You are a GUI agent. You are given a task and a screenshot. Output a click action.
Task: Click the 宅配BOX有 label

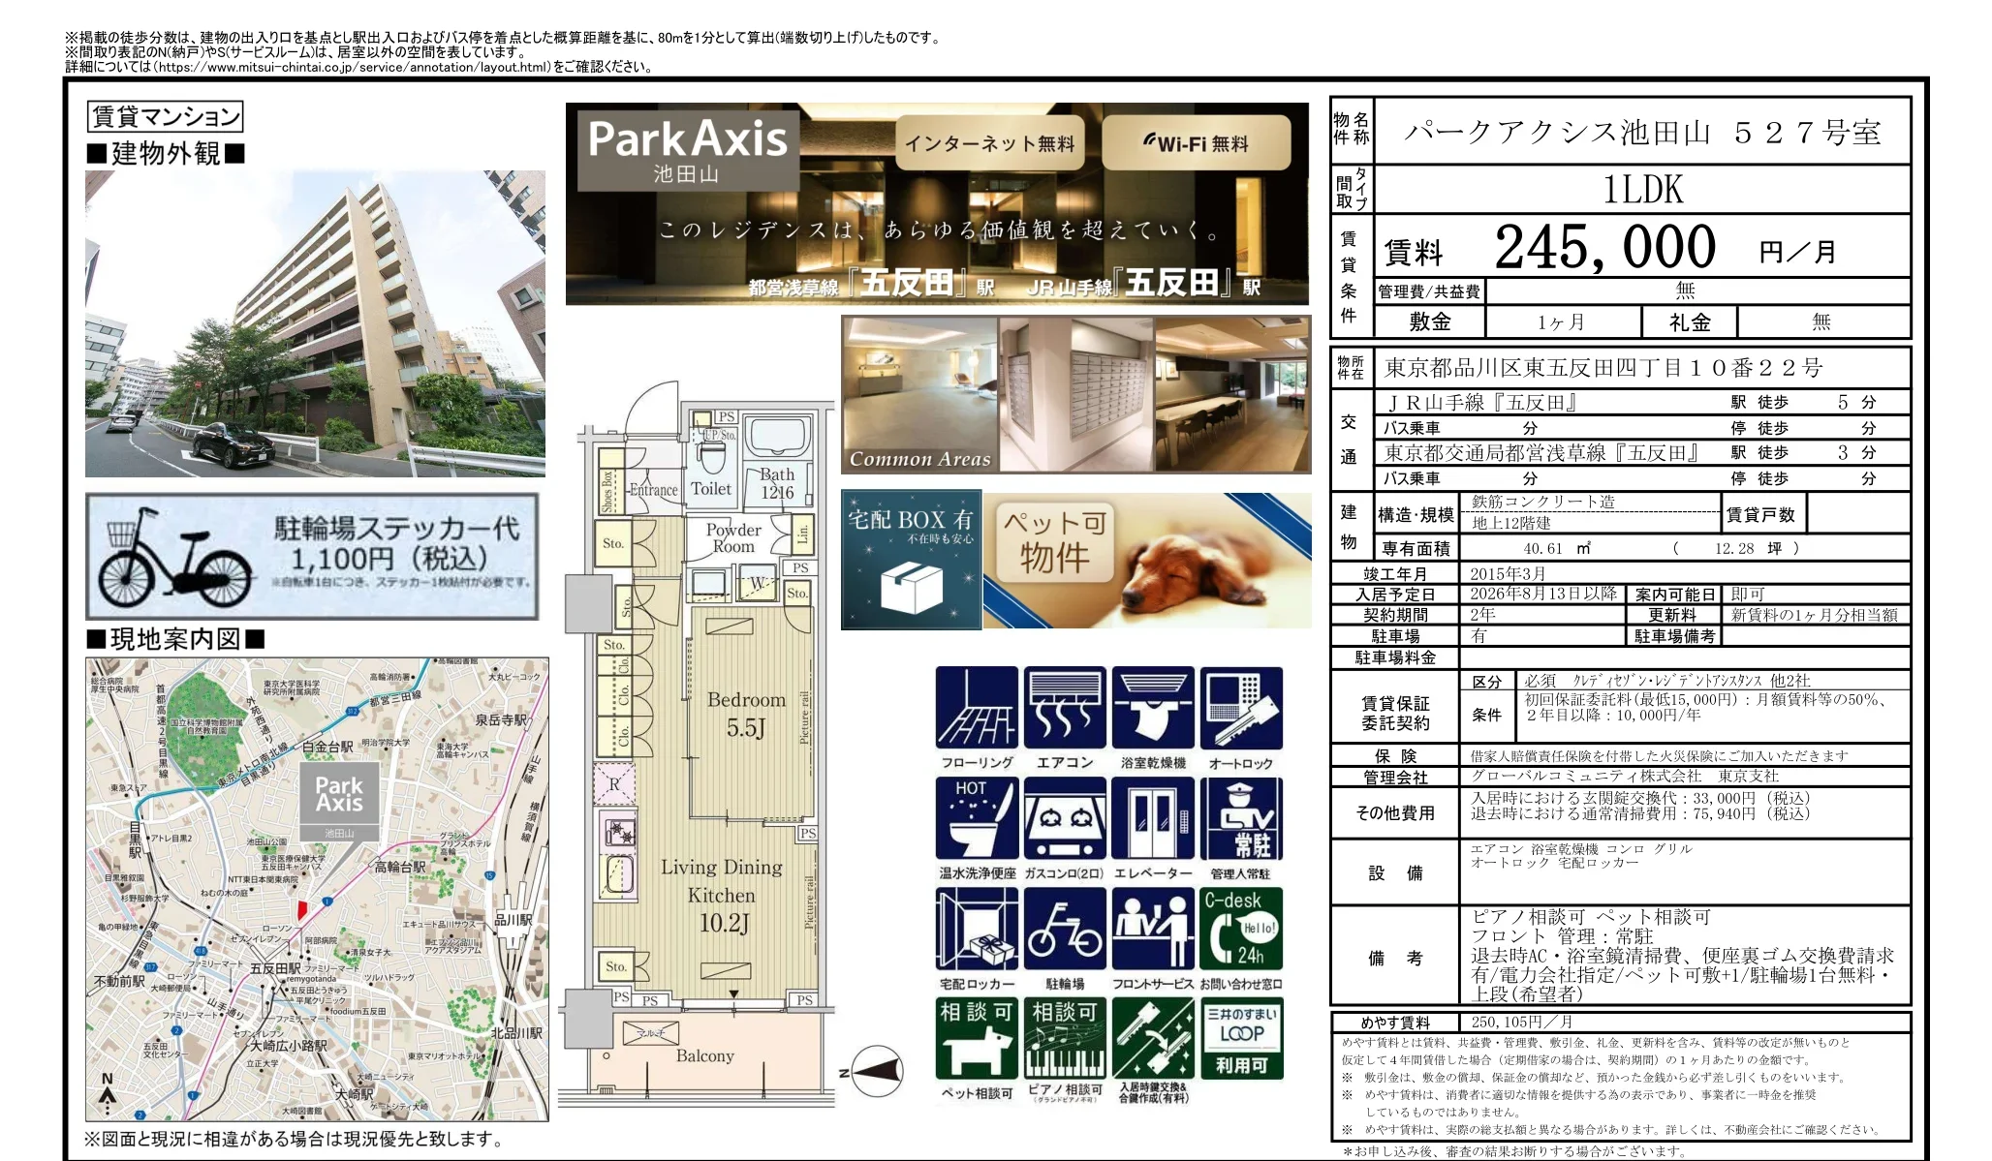(911, 519)
